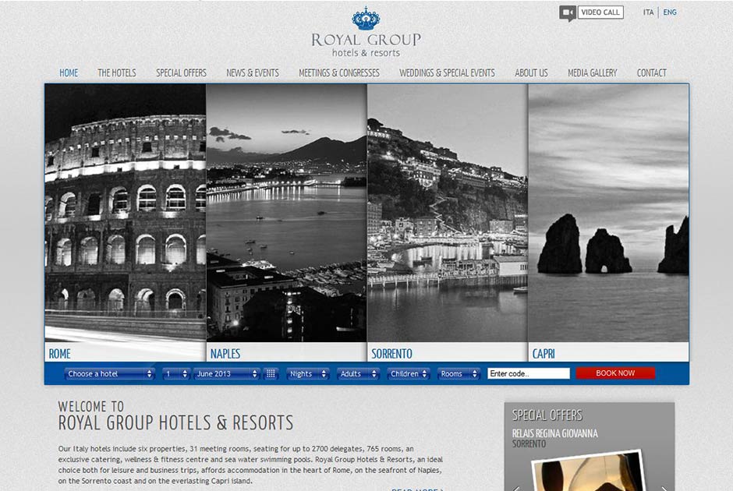733x491 pixels.
Task: Click the Special Offers panel heading
Action: point(547,415)
